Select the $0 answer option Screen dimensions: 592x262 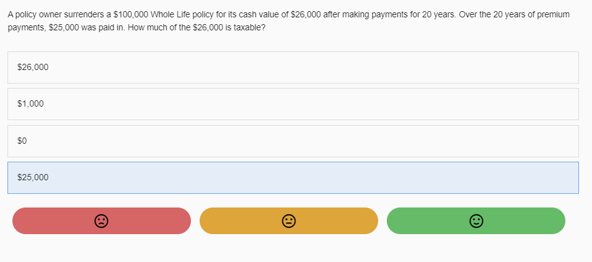(x=293, y=141)
